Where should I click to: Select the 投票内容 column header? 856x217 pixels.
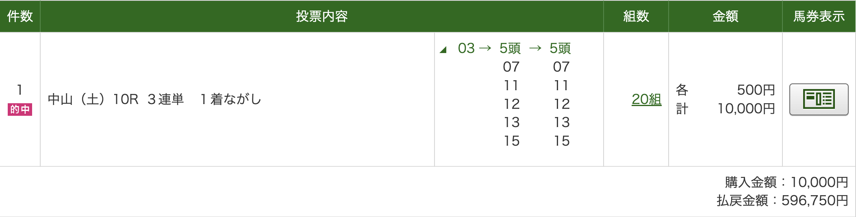tap(322, 16)
